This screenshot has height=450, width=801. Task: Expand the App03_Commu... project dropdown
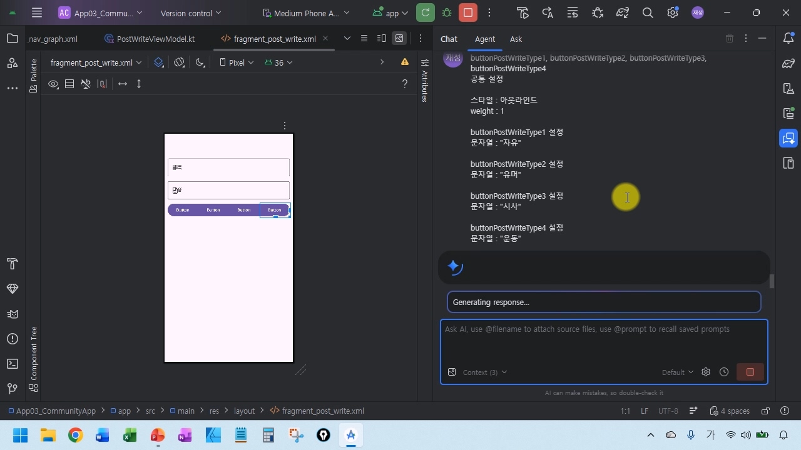coord(100,12)
